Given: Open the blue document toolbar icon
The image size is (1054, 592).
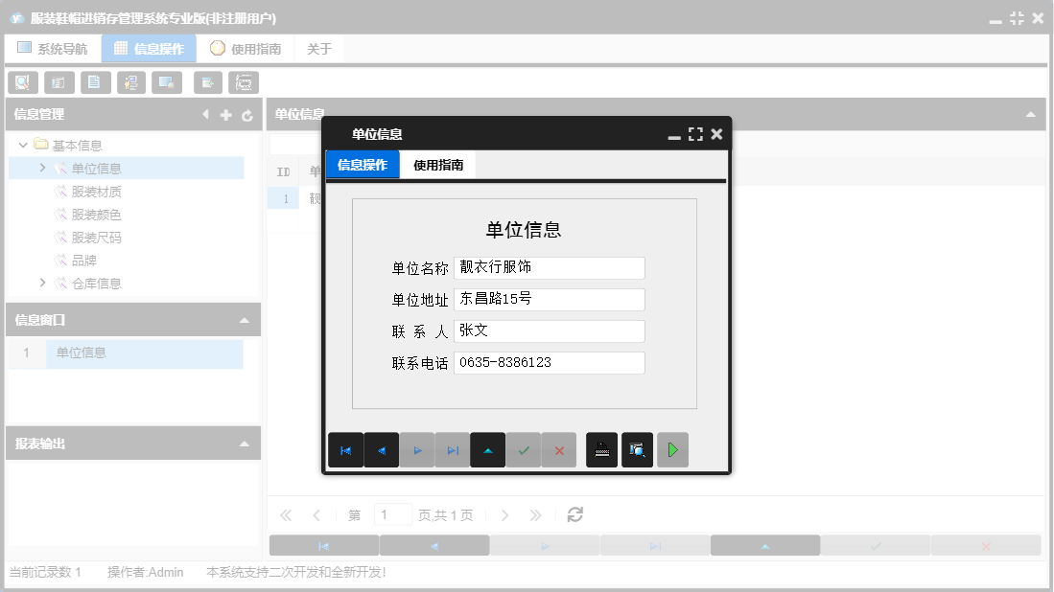Looking at the screenshot, I should pyautogui.click(x=95, y=82).
